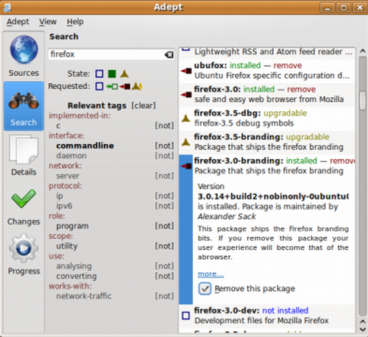This screenshot has height=337, width=368.
Task: Exclude ipv6 tag with [not]
Action: tap(164, 206)
